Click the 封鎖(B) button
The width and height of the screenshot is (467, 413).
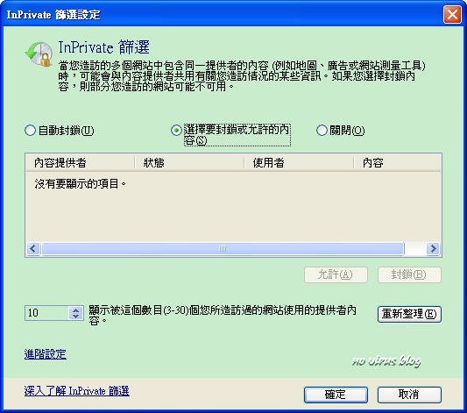[409, 274]
